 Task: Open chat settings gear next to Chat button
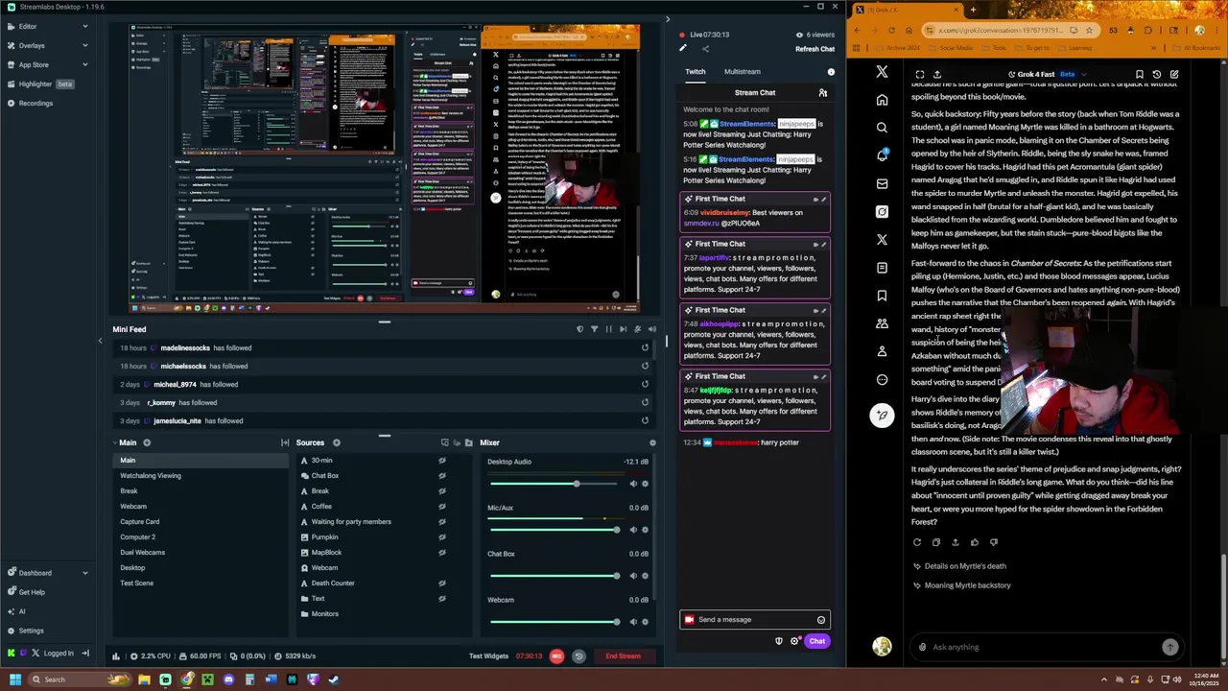click(x=793, y=641)
